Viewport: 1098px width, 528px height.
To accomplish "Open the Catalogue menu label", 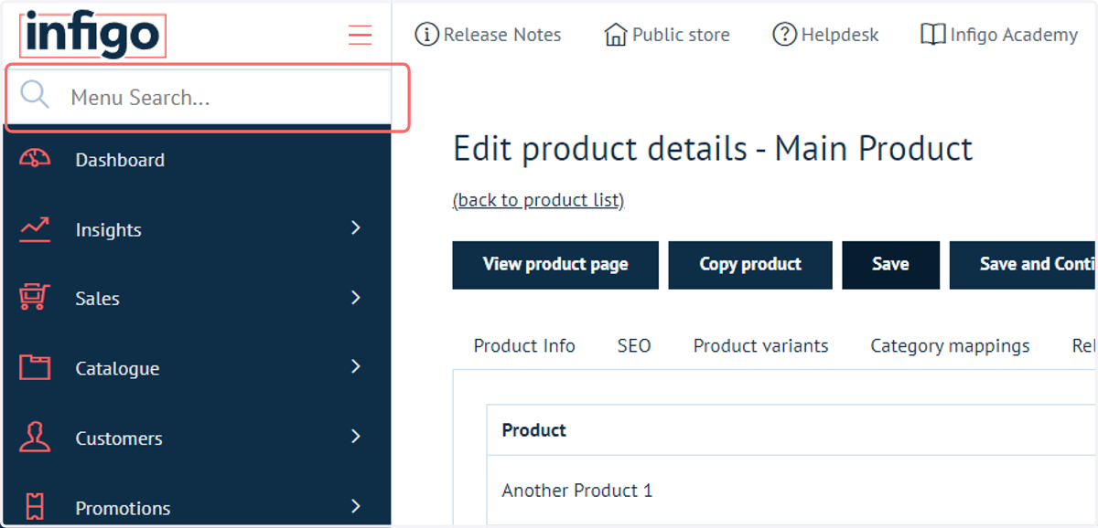I will pyautogui.click(x=117, y=369).
